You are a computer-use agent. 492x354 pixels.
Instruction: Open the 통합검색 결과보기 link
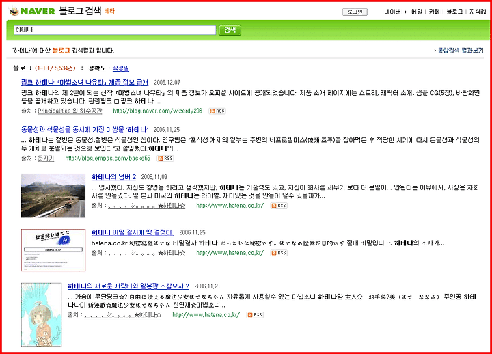click(461, 50)
